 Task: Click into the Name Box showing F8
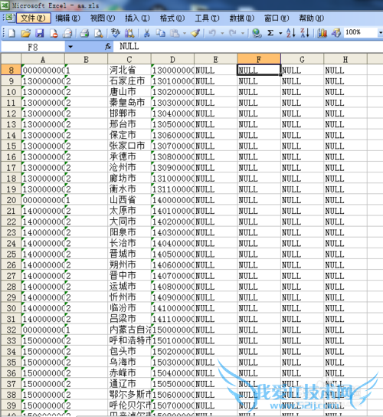(33, 47)
